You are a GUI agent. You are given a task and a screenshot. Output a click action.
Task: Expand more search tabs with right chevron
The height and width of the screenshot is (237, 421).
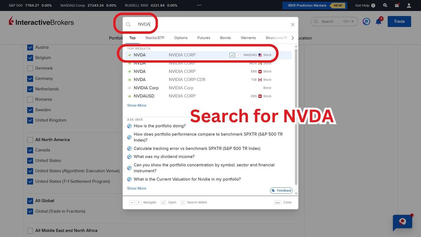[x=293, y=38]
